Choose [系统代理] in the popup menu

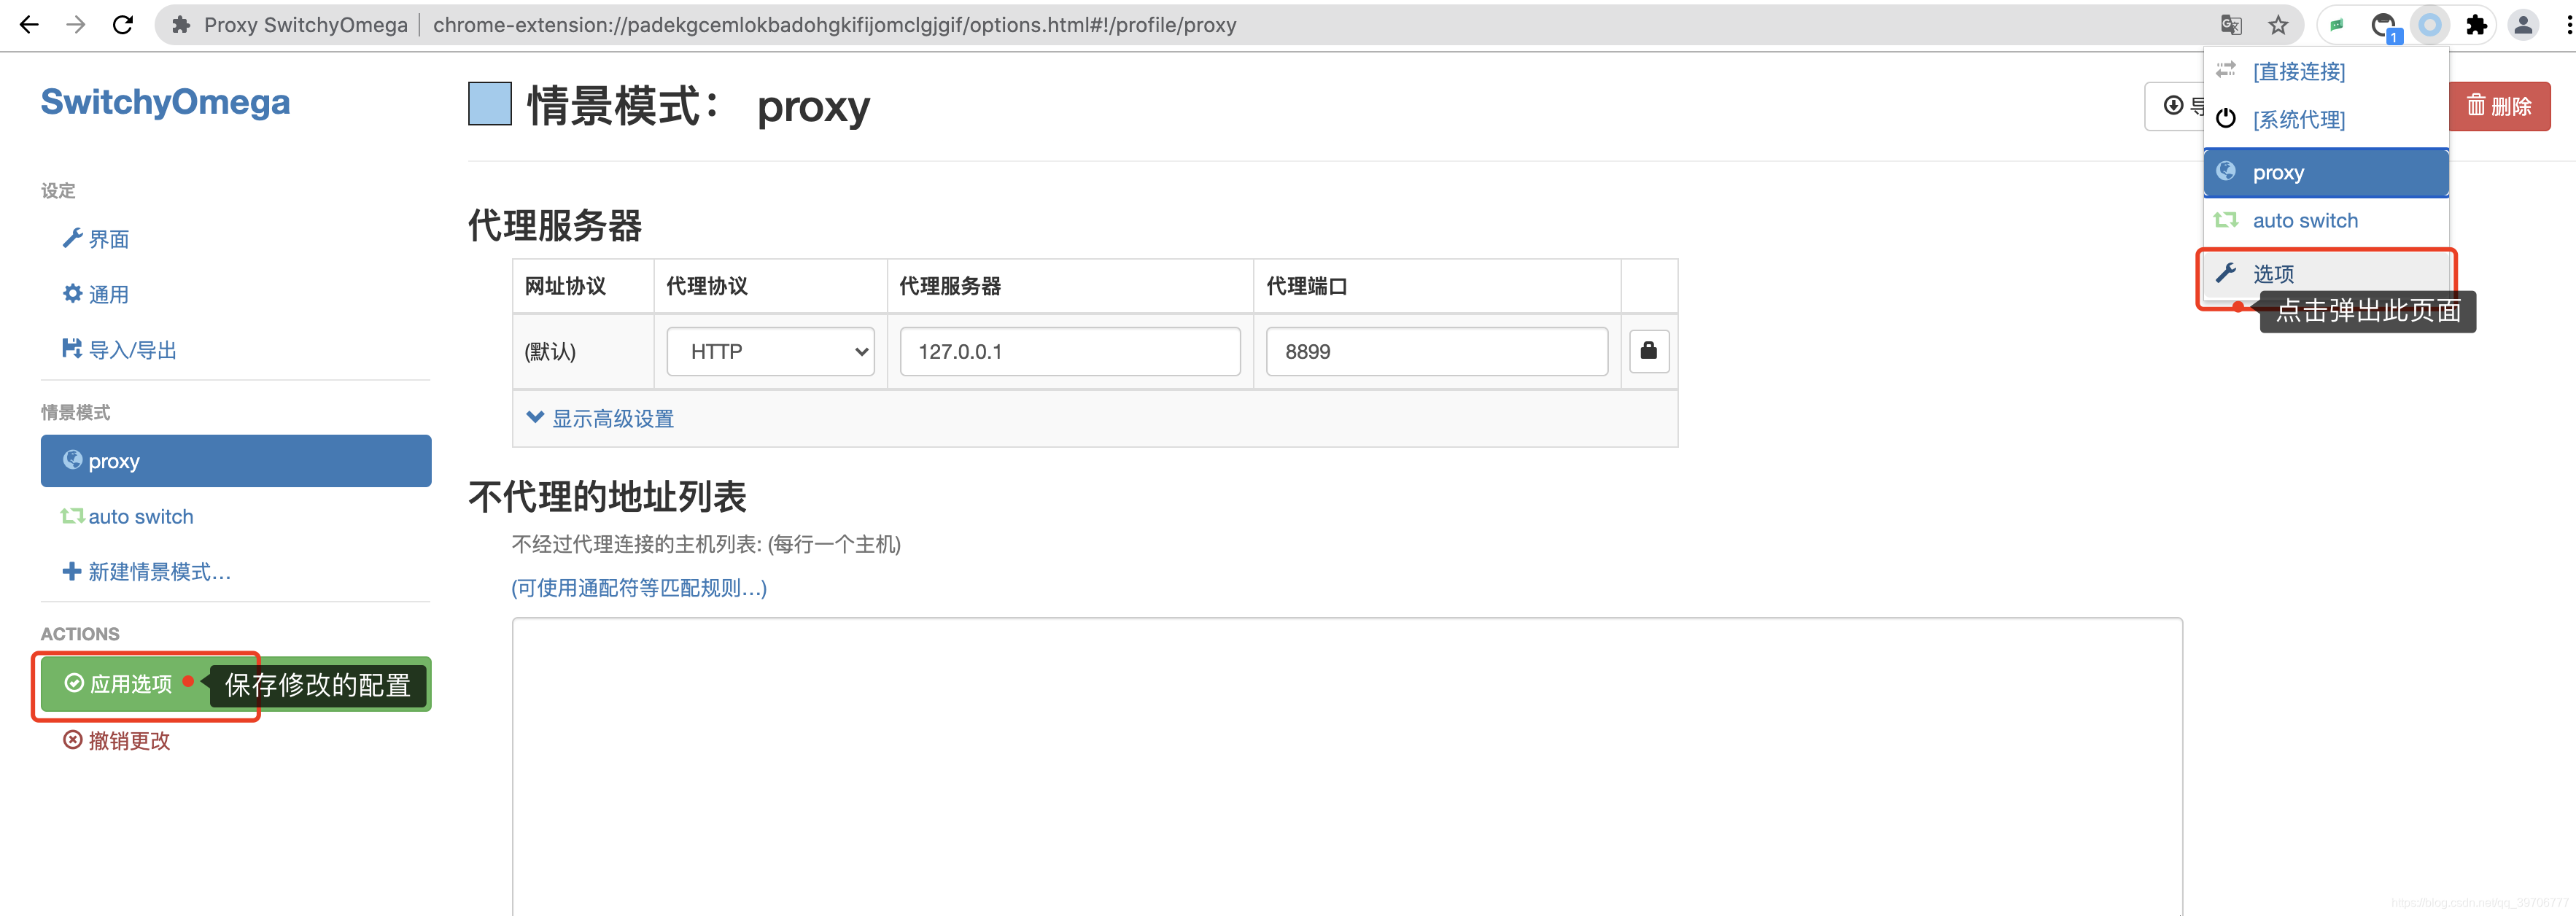click(2326, 120)
